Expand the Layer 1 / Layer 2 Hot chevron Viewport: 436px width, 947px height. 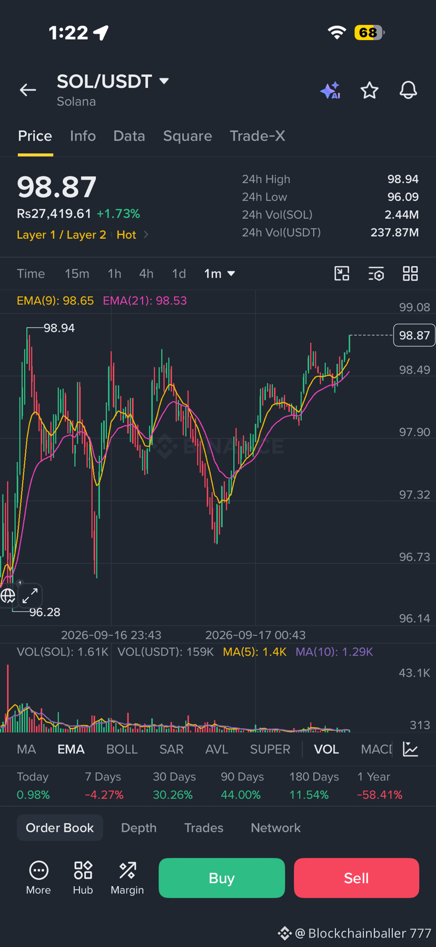coord(146,235)
